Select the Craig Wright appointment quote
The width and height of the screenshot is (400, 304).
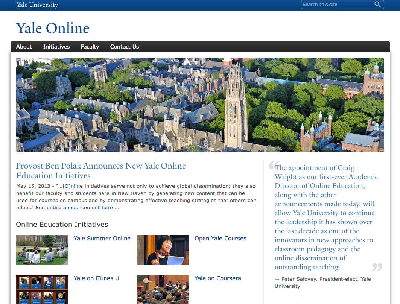(x=326, y=217)
